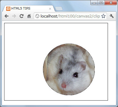Click the hamster's right shiny eye
This screenshot has height=107, width=118.
[75, 75]
